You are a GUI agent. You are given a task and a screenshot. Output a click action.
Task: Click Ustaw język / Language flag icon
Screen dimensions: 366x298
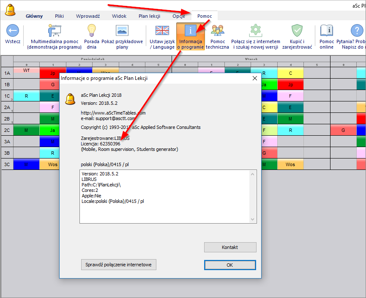click(162, 30)
